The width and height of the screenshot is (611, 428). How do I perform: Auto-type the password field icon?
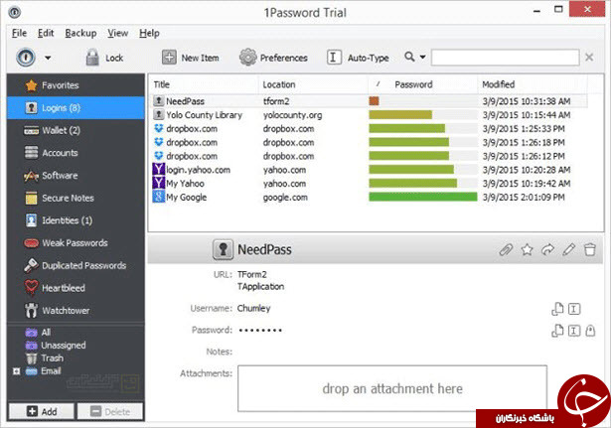point(574,331)
